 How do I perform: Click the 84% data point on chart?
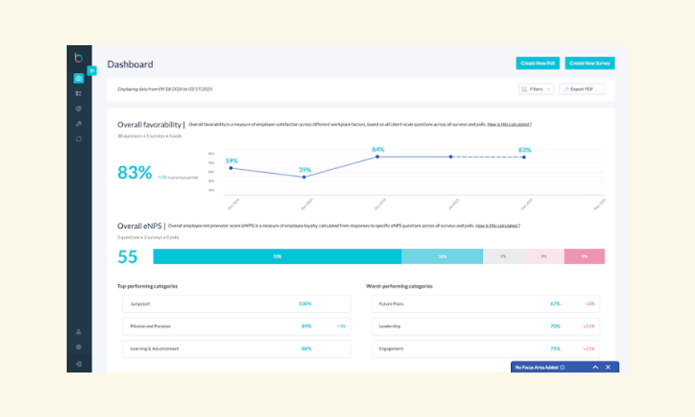(377, 156)
